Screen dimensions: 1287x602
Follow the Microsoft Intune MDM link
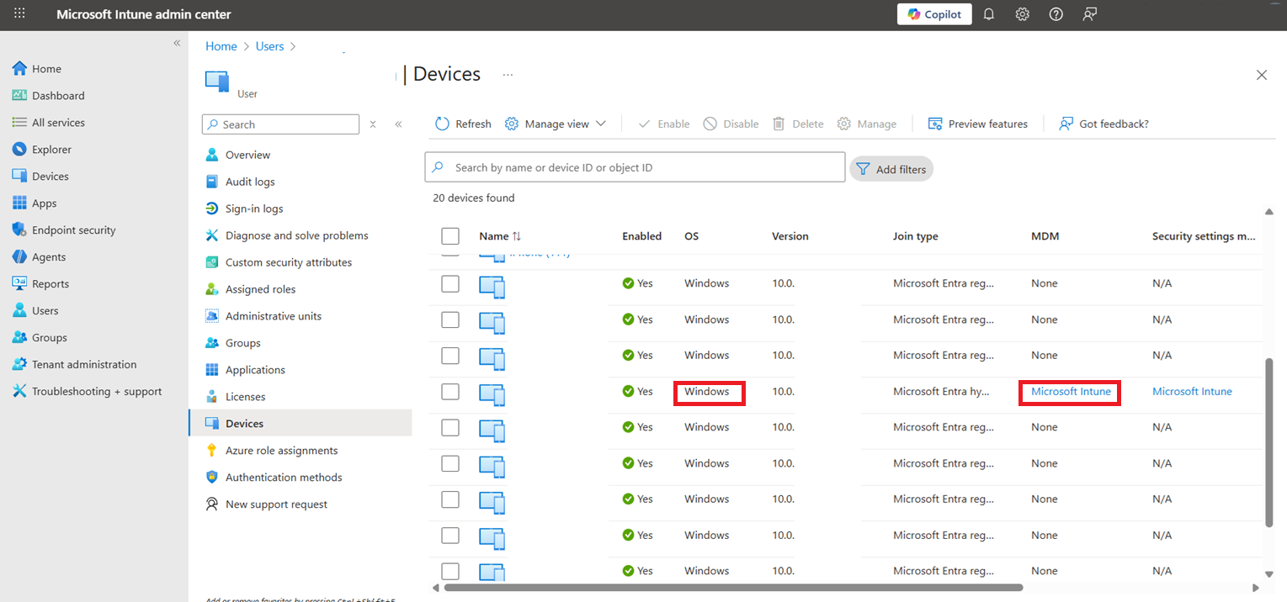pos(1069,391)
